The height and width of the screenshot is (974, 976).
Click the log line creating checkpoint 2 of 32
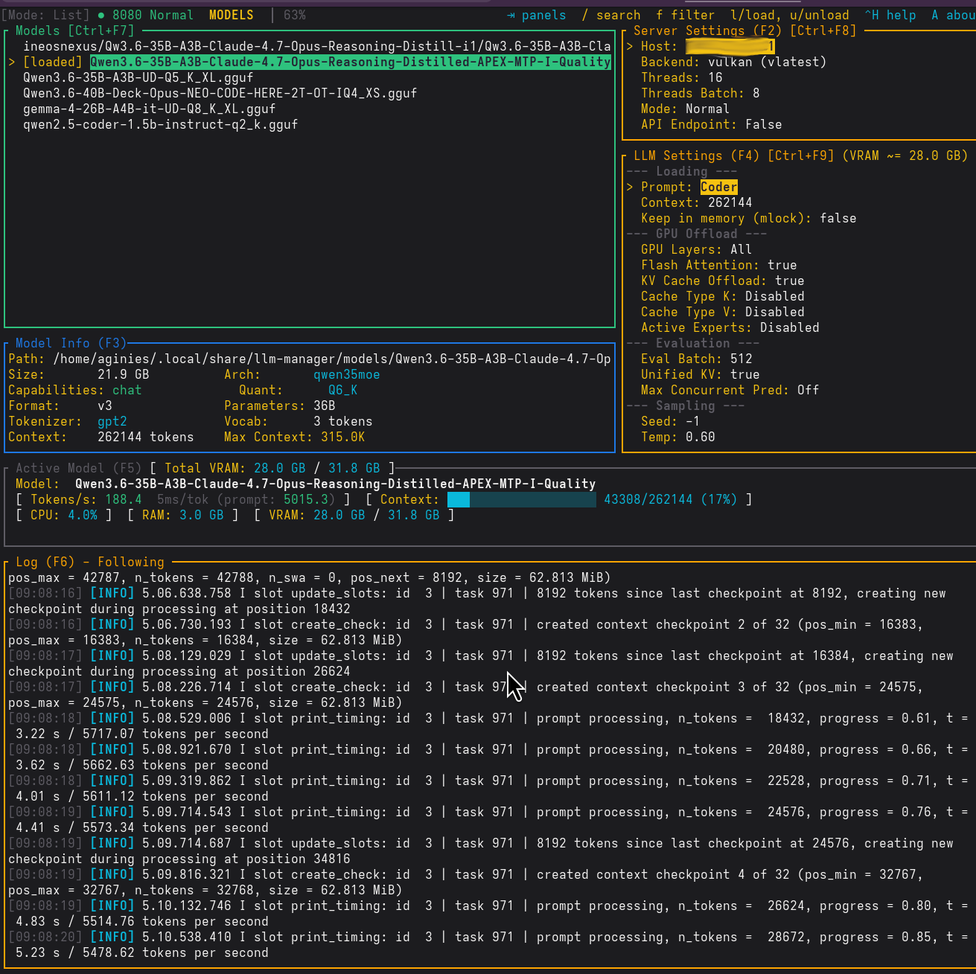[x=466, y=632]
